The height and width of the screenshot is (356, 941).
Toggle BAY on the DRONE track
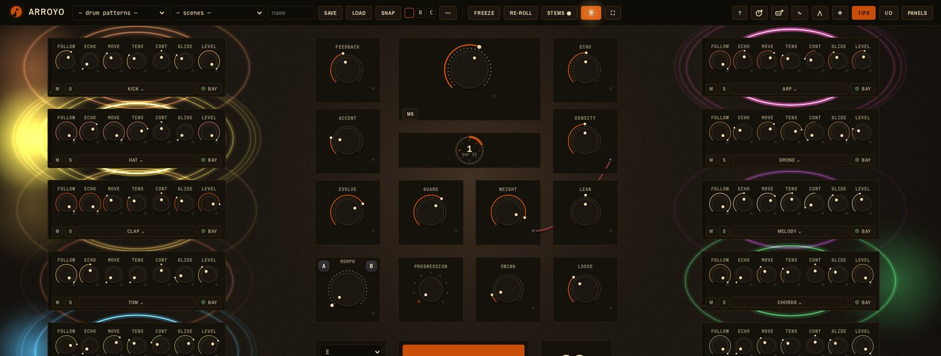(863, 160)
